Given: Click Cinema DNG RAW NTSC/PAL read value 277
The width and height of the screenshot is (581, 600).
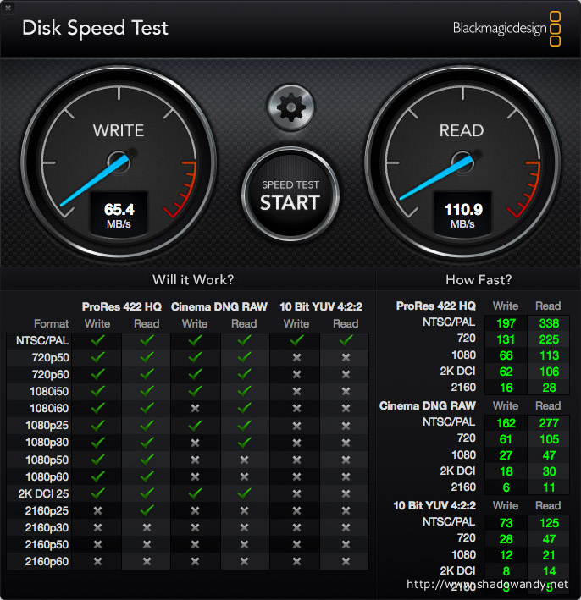Looking at the screenshot, I should point(549,423).
